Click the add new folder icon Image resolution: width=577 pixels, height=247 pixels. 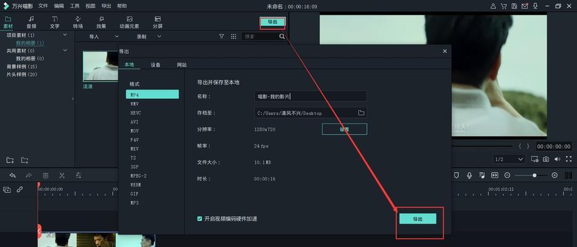coord(11,160)
